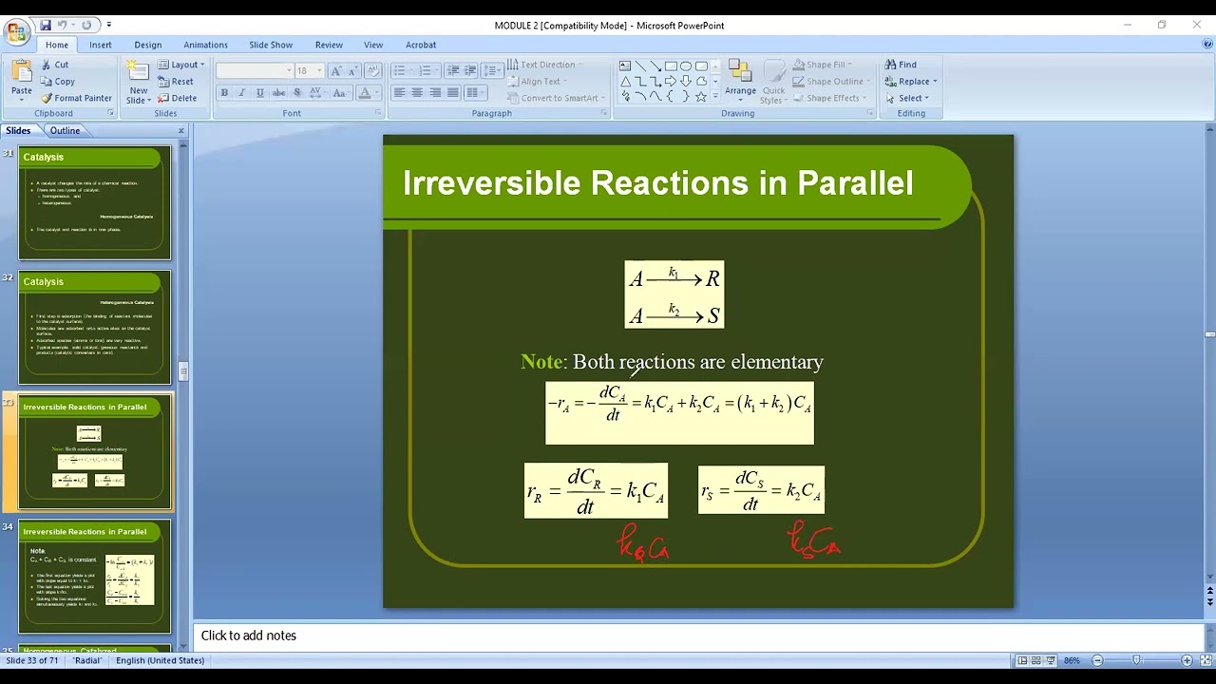Image resolution: width=1216 pixels, height=684 pixels.
Task: Clear all text formatting
Action: click(373, 71)
